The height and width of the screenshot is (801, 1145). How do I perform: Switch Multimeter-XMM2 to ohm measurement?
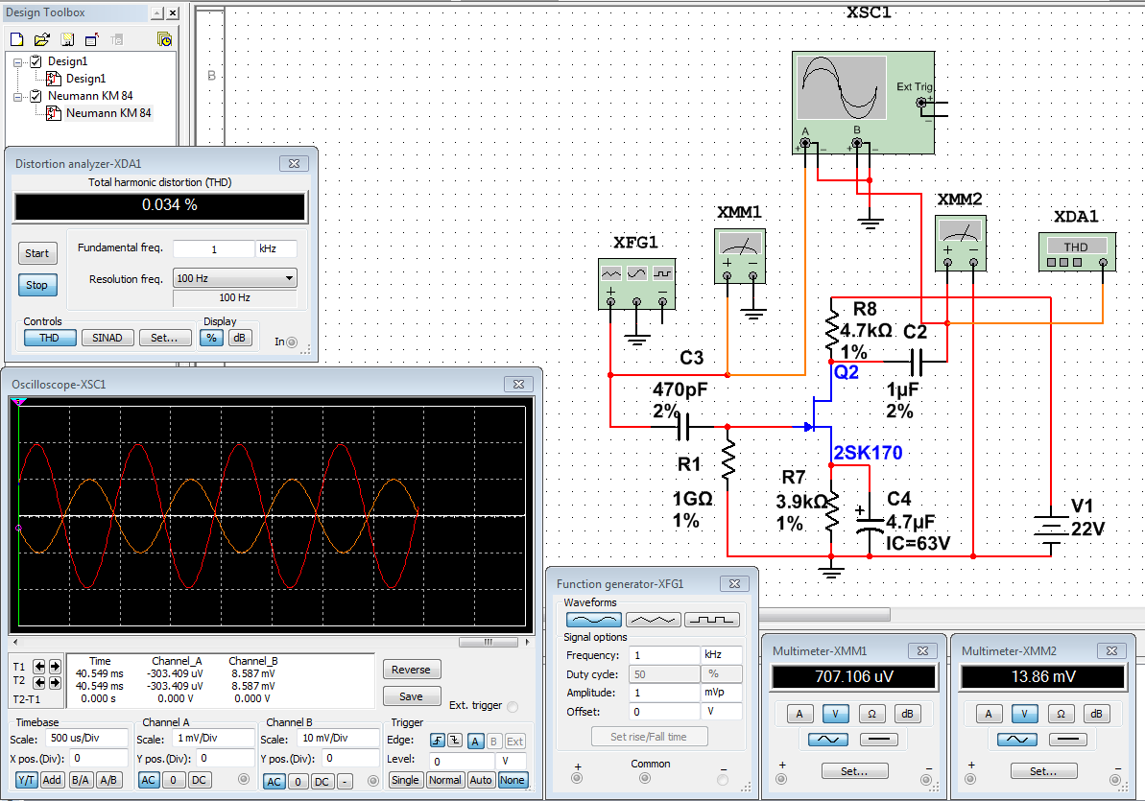pos(1061,714)
